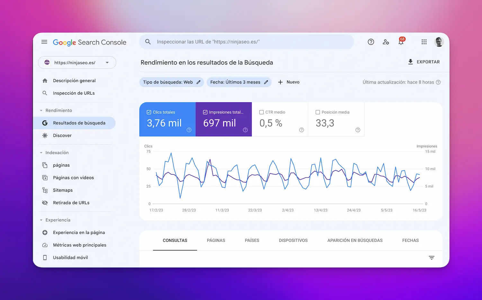Click the user management icon next to help
The image size is (482, 300).
[386, 42]
